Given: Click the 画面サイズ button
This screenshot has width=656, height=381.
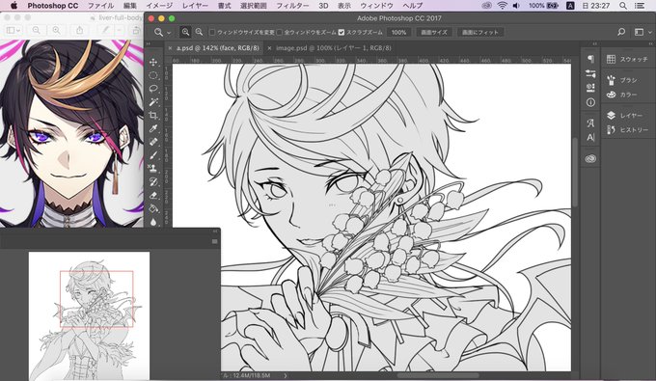Looking at the screenshot, I should click(x=434, y=32).
